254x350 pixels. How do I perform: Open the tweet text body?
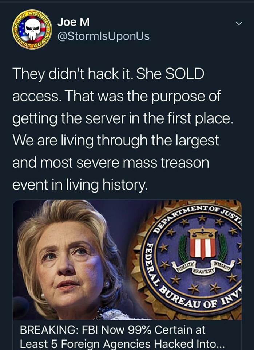click(x=123, y=129)
